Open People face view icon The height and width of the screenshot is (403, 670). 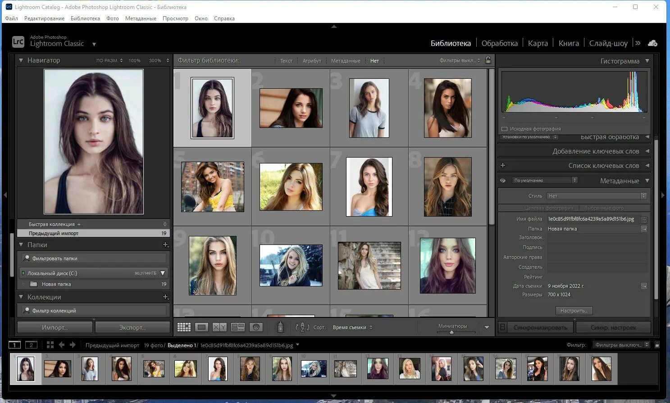(x=256, y=327)
